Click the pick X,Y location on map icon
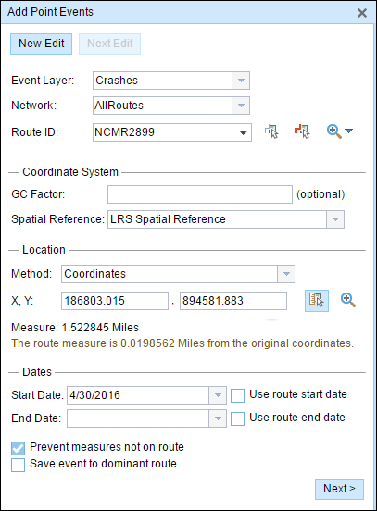The width and height of the screenshot is (377, 511). 317,301
